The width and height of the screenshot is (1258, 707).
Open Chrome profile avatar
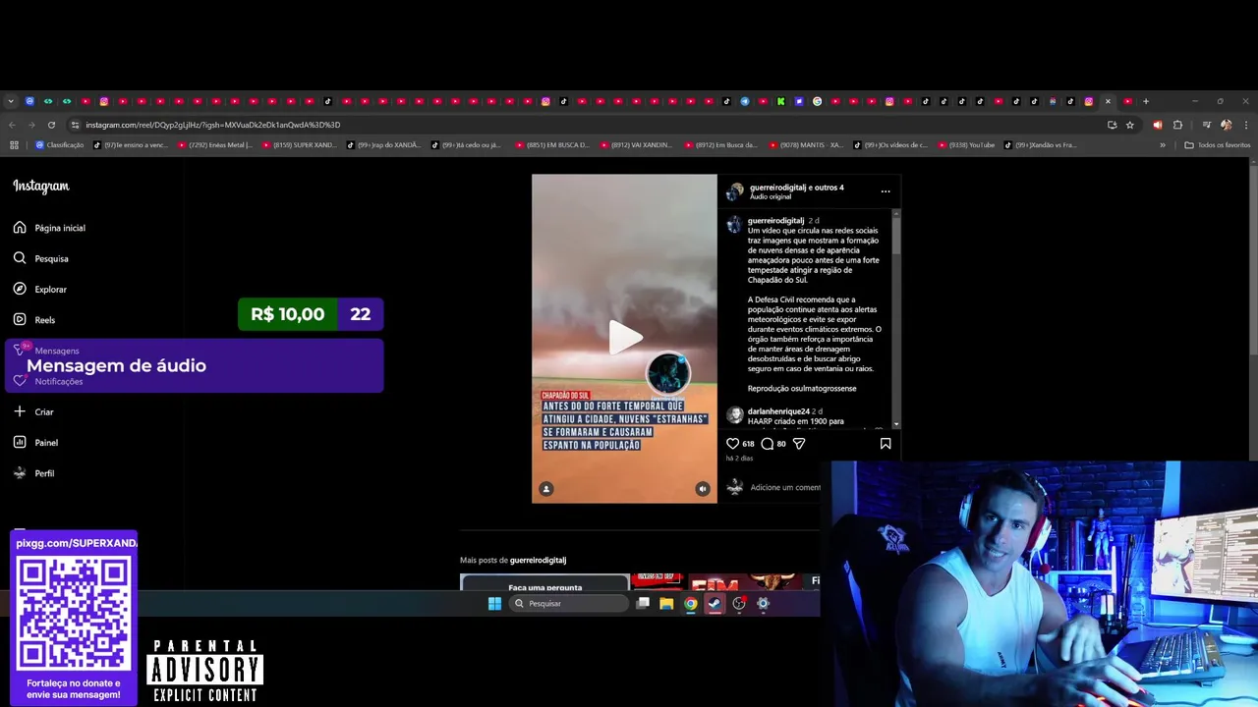tap(1226, 125)
